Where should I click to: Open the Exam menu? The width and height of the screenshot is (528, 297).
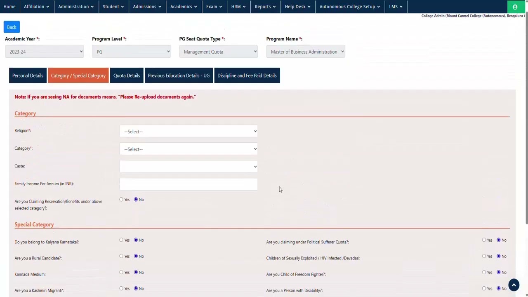(x=214, y=7)
